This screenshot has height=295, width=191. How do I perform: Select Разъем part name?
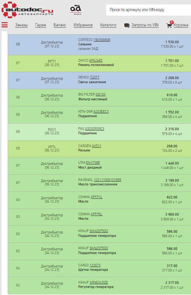pyautogui.click(x=84, y=150)
